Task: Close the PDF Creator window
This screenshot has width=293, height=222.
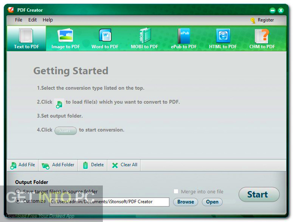Action: coord(281,10)
